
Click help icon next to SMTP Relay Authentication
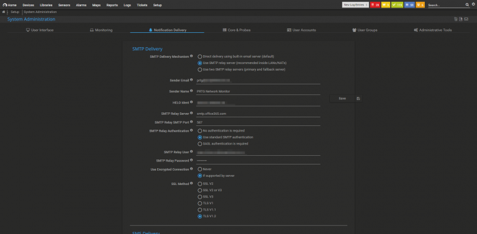(x=191, y=130)
